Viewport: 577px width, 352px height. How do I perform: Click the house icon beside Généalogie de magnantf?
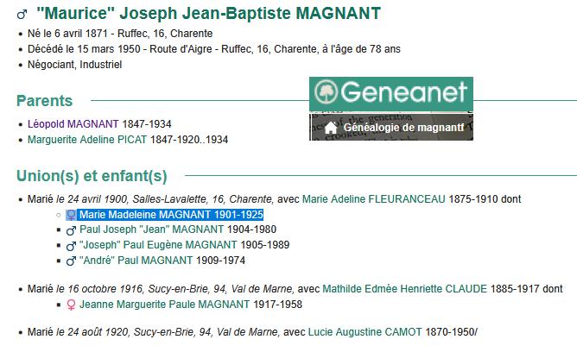(x=331, y=128)
